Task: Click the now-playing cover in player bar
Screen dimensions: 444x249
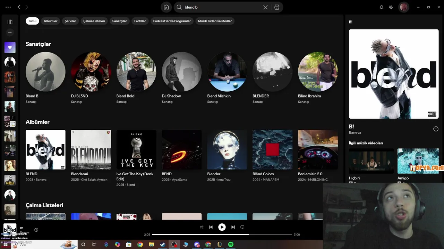Action: click(x=10, y=230)
